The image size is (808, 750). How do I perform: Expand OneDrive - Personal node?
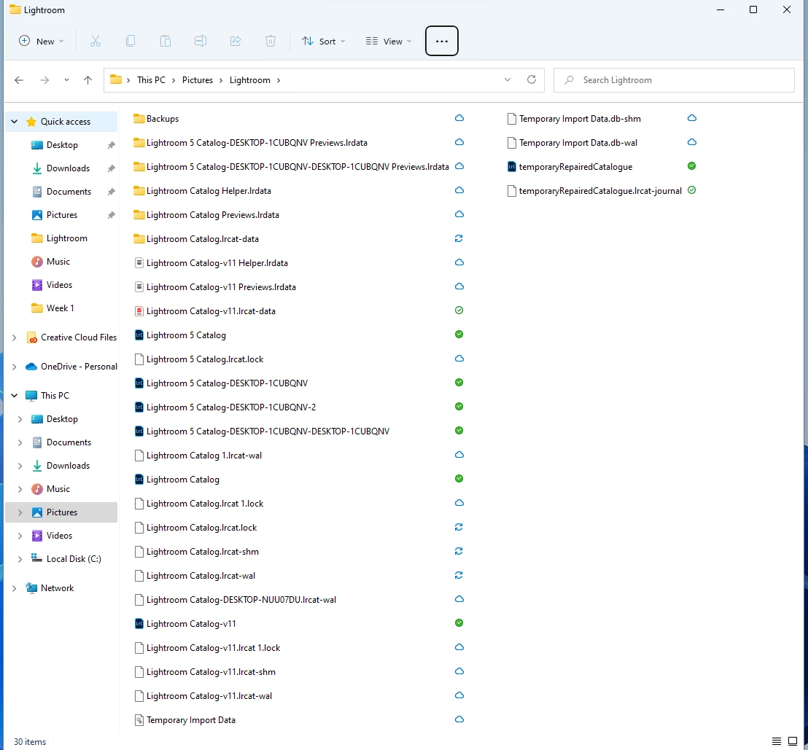point(15,367)
